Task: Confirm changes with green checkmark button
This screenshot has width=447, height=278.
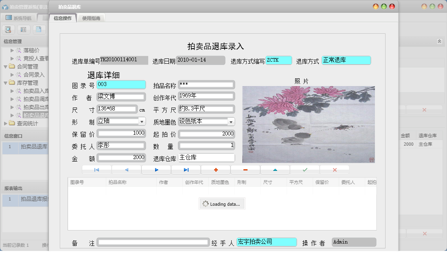Action: (x=305, y=170)
